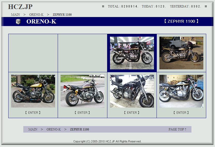Open the photo of the Zephyr beside the white truck

(181, 53)
